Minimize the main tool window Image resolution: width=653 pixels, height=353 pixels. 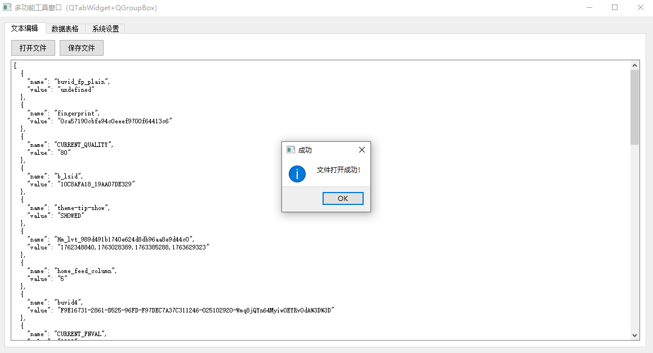click(x=589, y=8)
